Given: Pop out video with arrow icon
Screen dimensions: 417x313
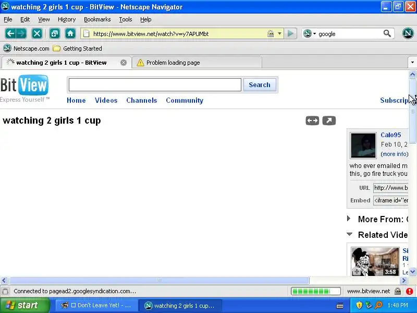Looking at the screenshot, I should point(329,121).
